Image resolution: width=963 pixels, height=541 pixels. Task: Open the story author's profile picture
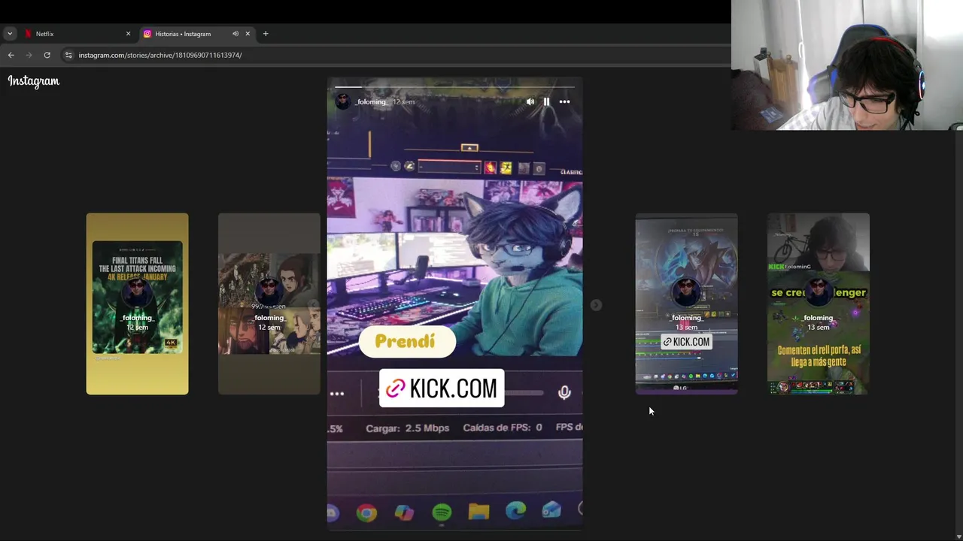pos(343,101)
